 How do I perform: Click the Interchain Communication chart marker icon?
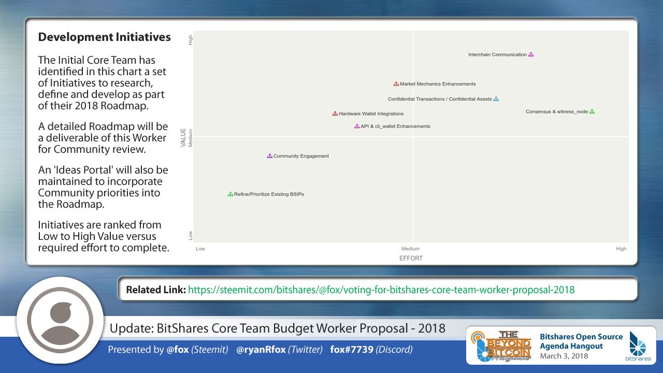tap(531, 54)
